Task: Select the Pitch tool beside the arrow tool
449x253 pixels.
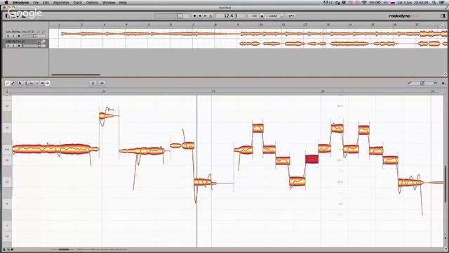Action: pyautogui.click(x=26, y=83)
